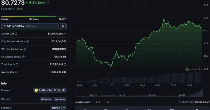Screen dimensions: 210x110
Task: Open the Bscscan explorer link
Action: point(56,108)
